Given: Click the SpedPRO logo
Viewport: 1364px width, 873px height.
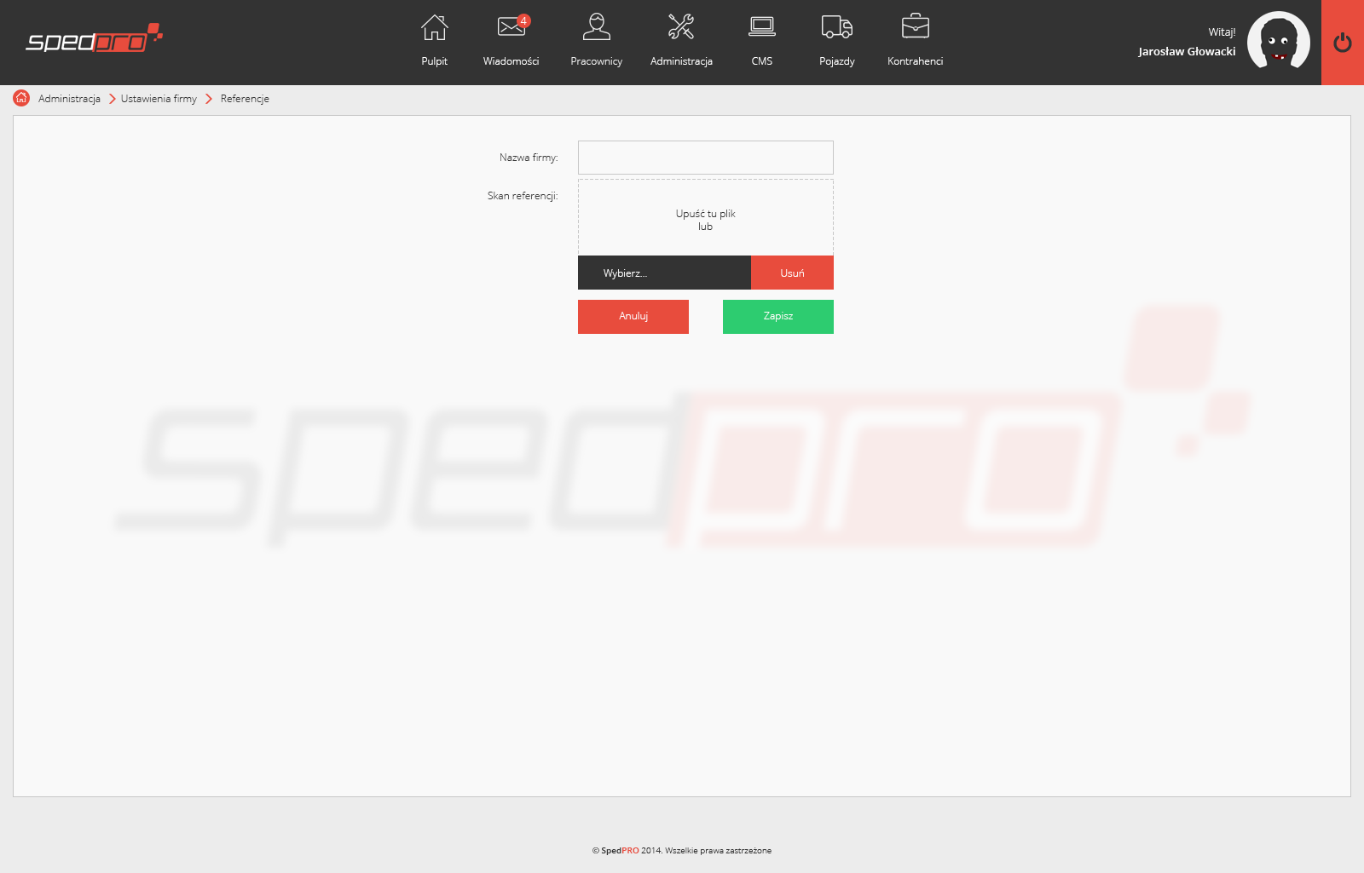Looking at the screenshot, I should (94, 39).
